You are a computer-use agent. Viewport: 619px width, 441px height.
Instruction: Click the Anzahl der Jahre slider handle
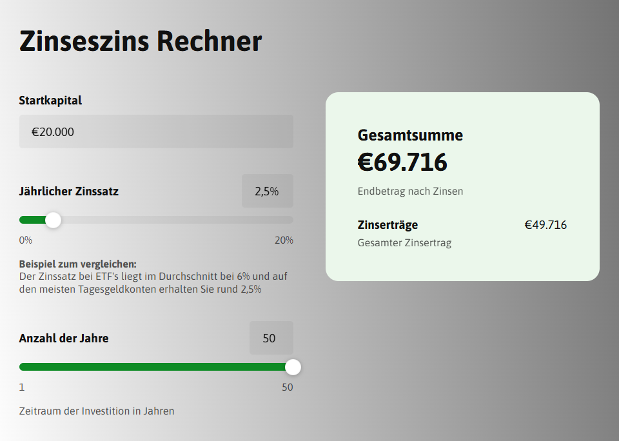(293, 367)
